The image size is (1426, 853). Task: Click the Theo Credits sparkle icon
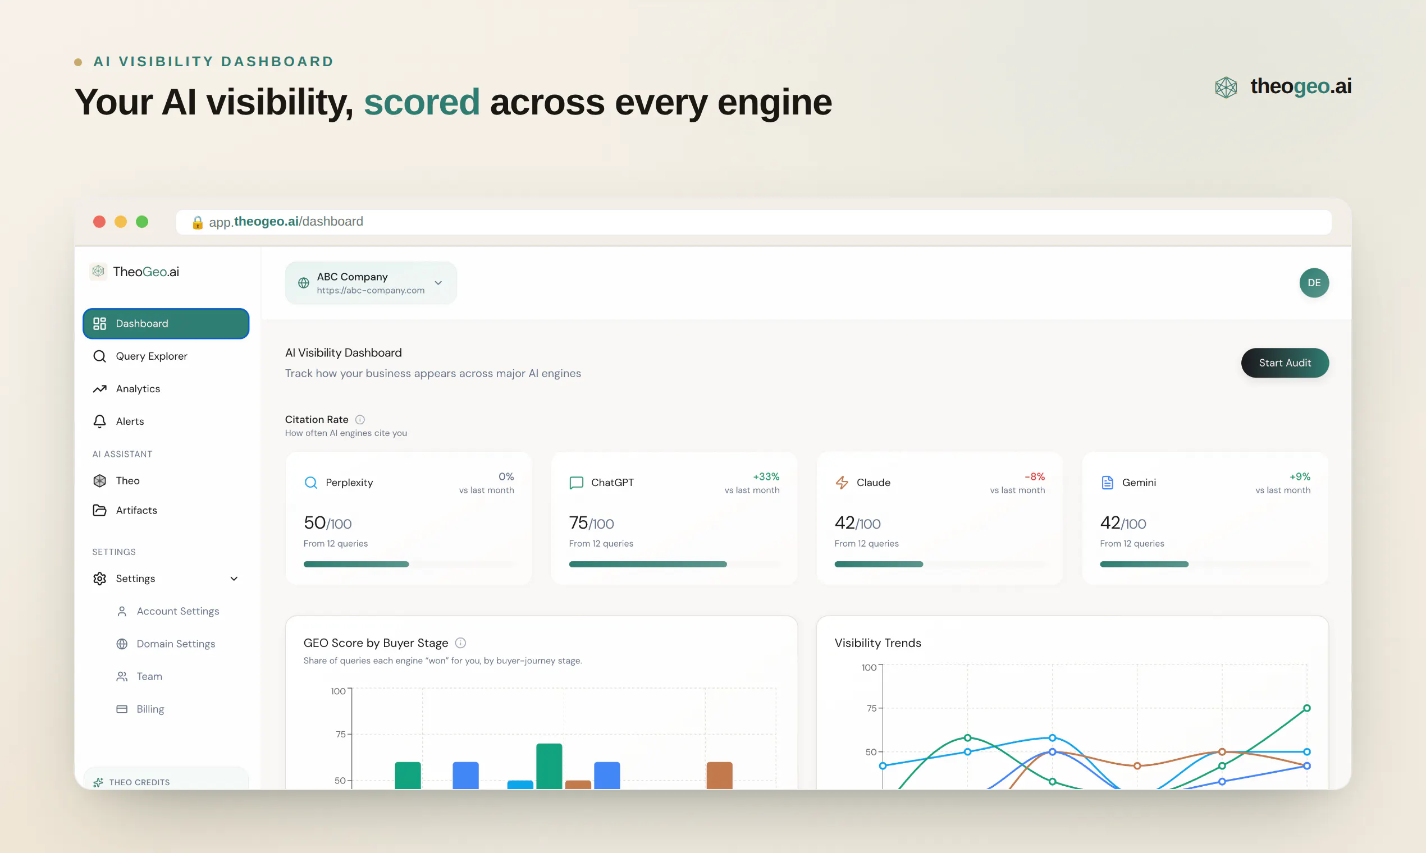pos(98,782)
